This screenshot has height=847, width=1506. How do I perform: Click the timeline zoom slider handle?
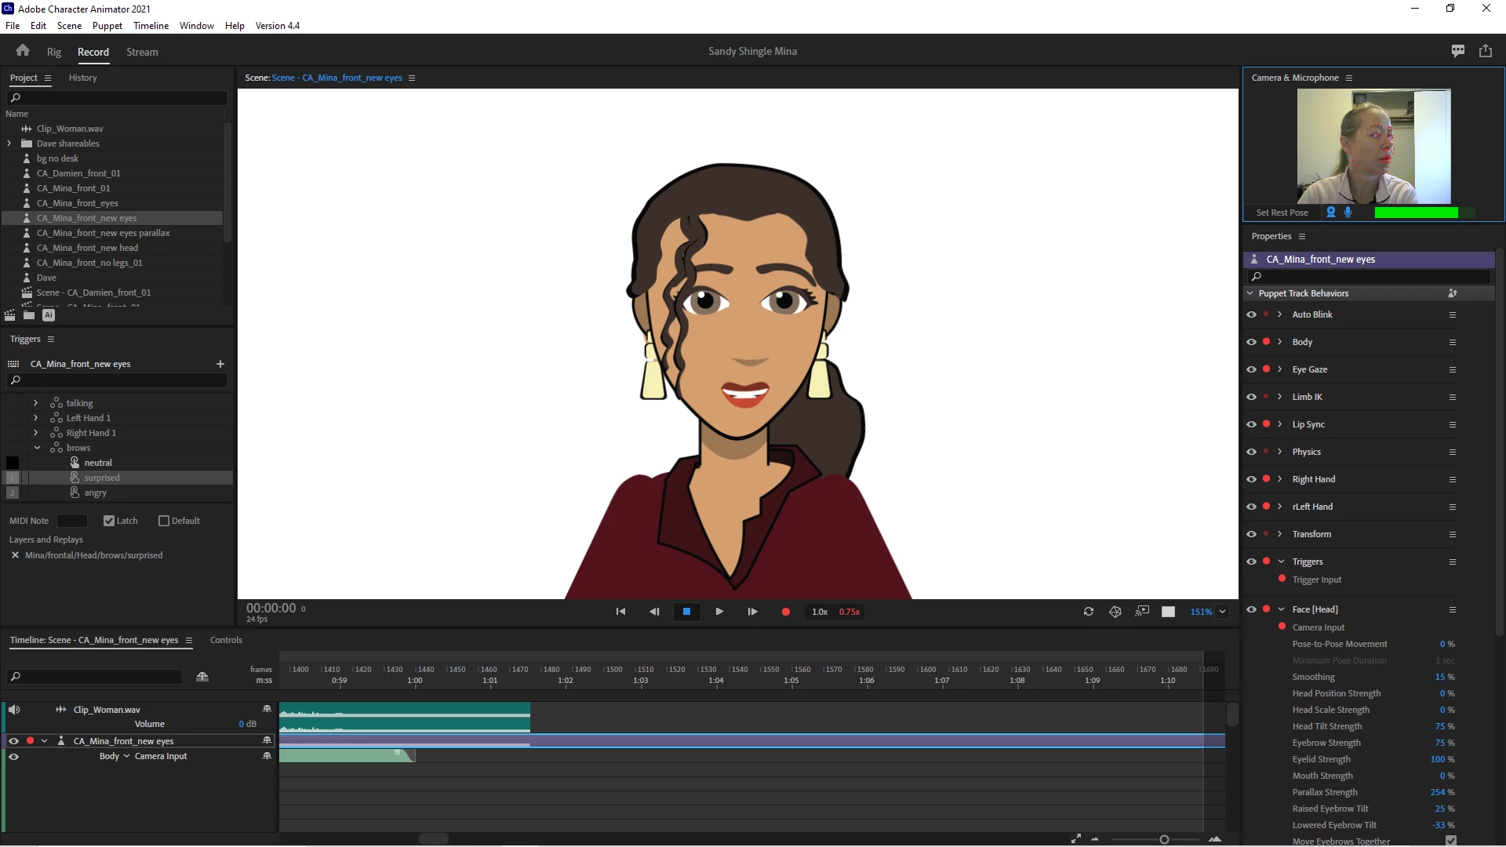pos(1164,839)
